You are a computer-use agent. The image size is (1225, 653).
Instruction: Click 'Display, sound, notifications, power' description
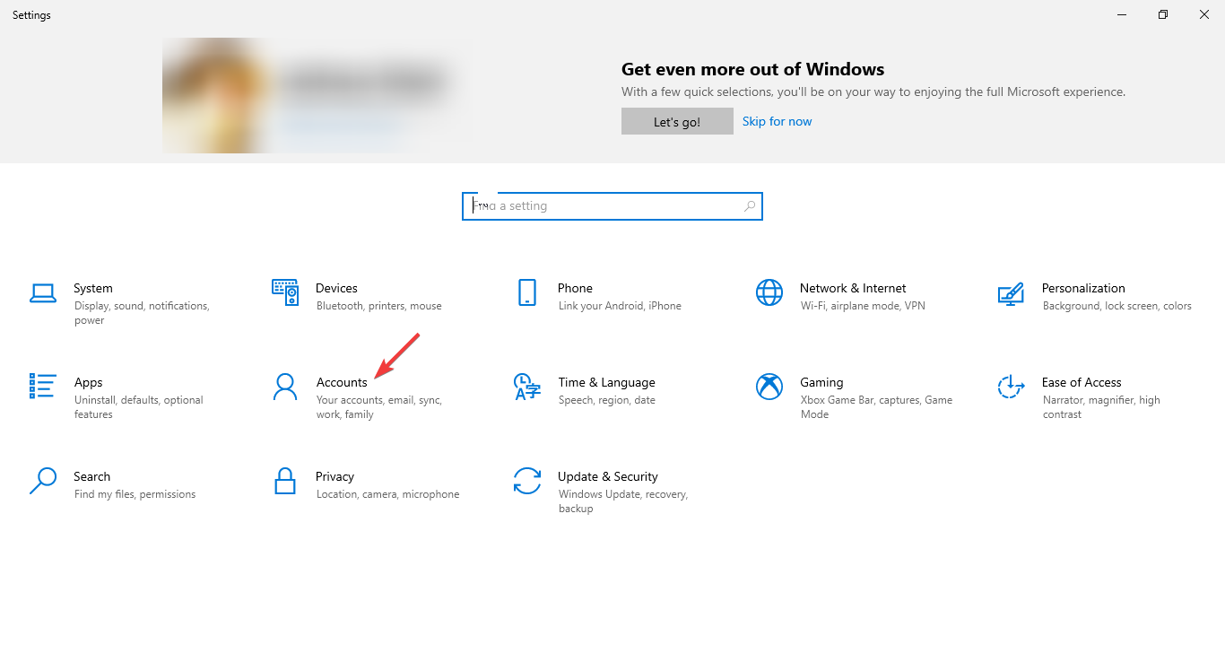click(142, 313)
